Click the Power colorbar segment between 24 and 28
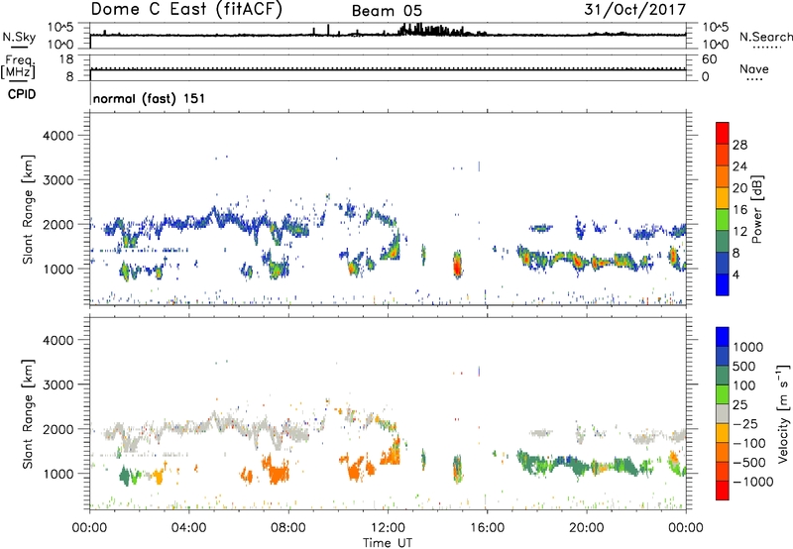The image size is (793, 549). coord(723,155)
